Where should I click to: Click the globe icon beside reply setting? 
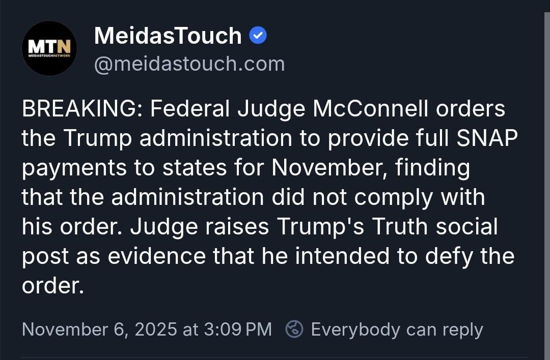[x=294, y=329]
